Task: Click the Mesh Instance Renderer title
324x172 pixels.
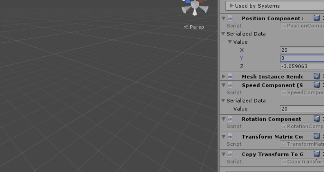Action: point(272,77)
